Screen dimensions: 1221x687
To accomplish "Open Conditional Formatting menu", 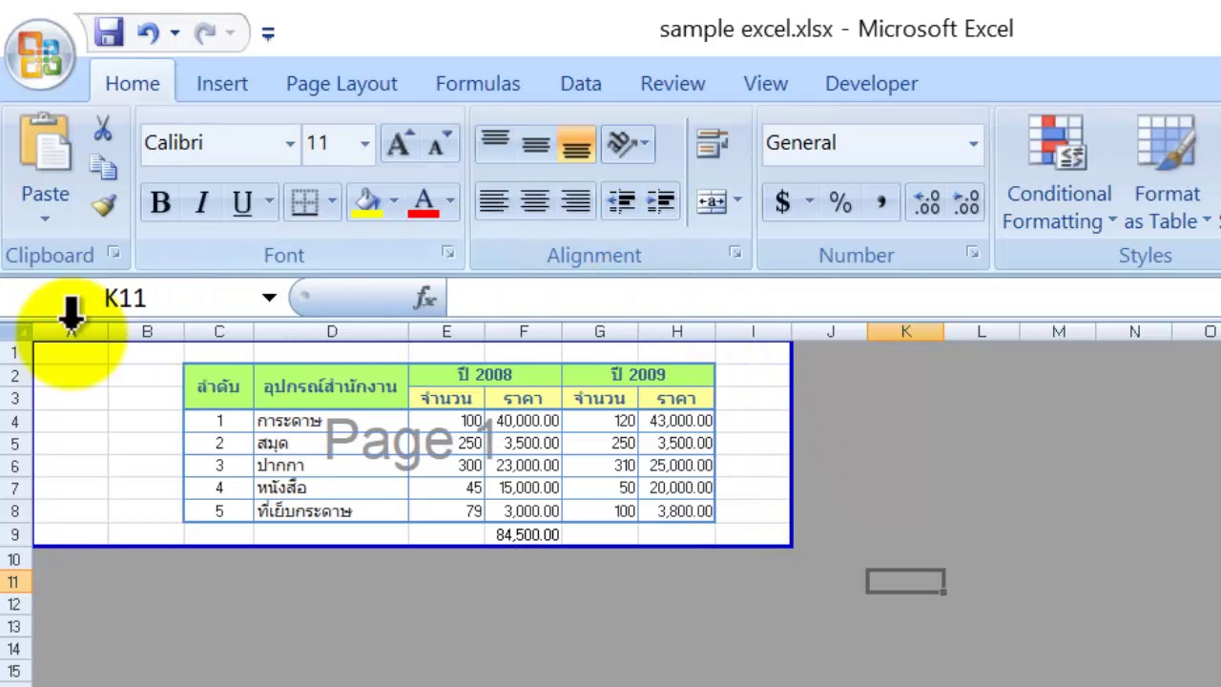I will coord(1059,174).
